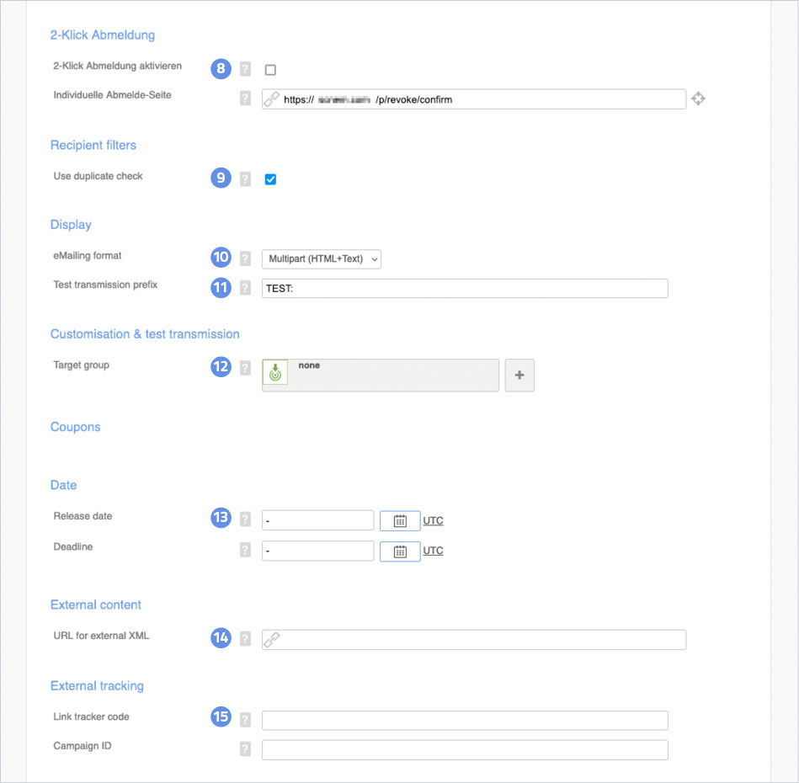Click help icon for 2-Klick Abmeldung aktivieren
799x783 pixels.
pos(245,69)
